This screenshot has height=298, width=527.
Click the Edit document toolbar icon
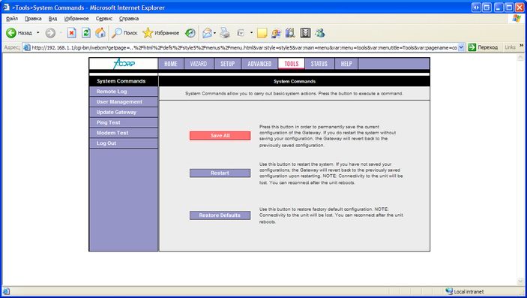241,33
